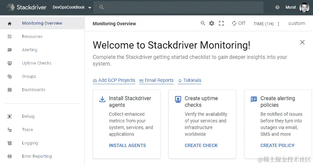
Task: Click the Error Reporting sidebar icon
Action: [x=10, y=156]
